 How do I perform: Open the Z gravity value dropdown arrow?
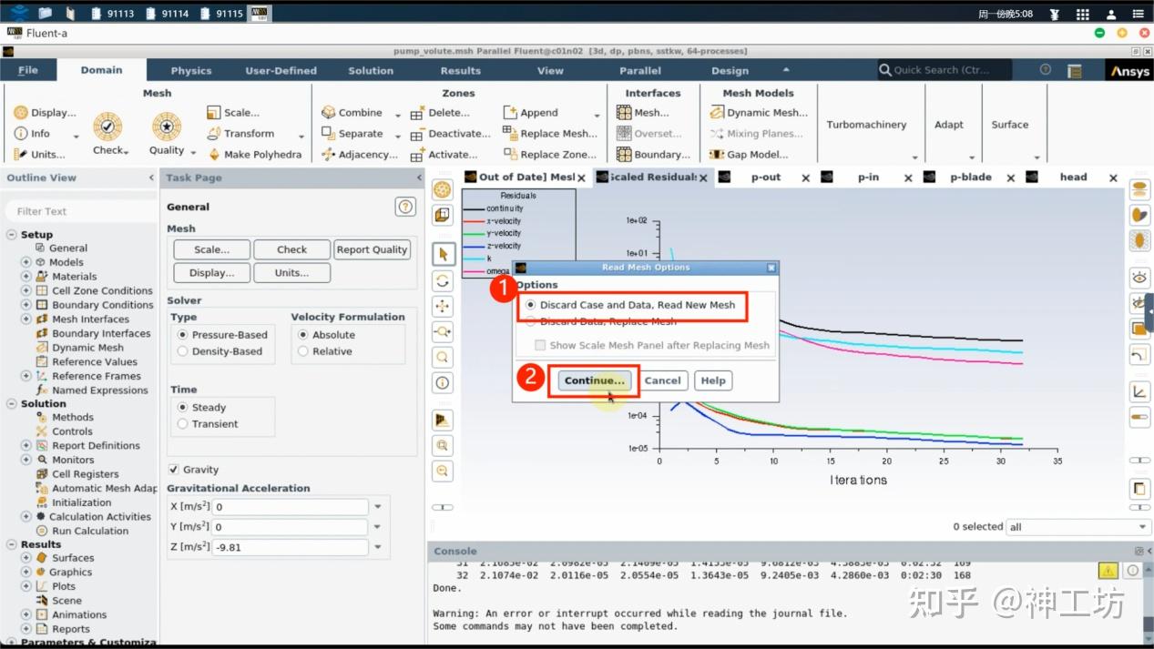click(378, 547)
